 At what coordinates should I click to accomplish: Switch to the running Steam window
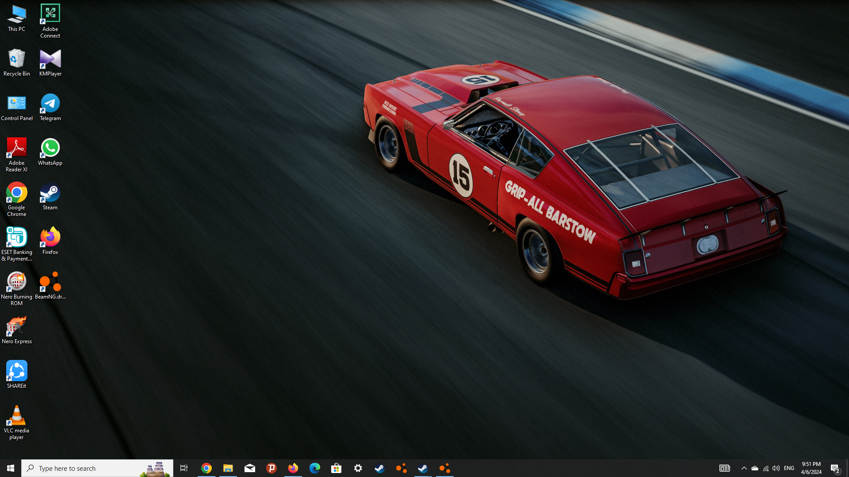click(x=423, y=468)
